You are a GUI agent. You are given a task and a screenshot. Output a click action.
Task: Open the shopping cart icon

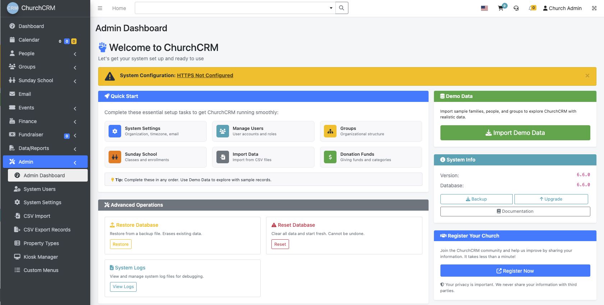500,8
